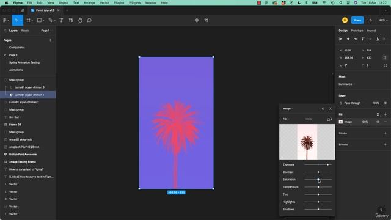Switch to the Assets tab
Image resolution: width=391 pixels, height=220 pixels.
tap(25, 31)
